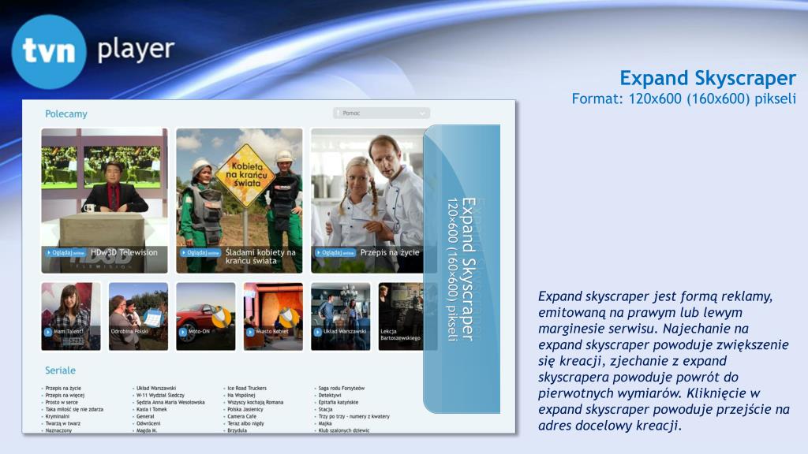Click Oglądaj online on HDw3D Telewision
Image resolution: width=808 pixels, height=454 pixels.
66,253
